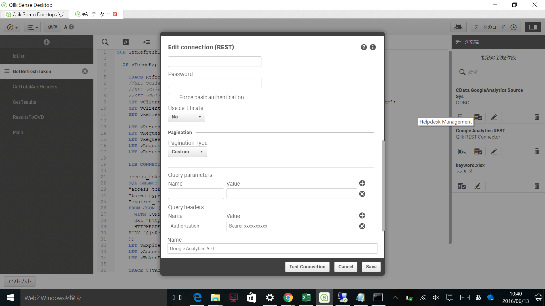Image resolution: width=545 pixels, height=306 pixels.
Task: Select the GetResults script section
Action: point(24,102)
